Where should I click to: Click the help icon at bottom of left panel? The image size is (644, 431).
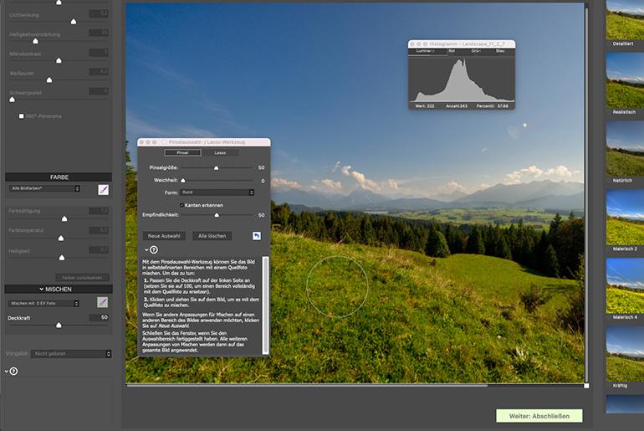[x=13, y=371]
